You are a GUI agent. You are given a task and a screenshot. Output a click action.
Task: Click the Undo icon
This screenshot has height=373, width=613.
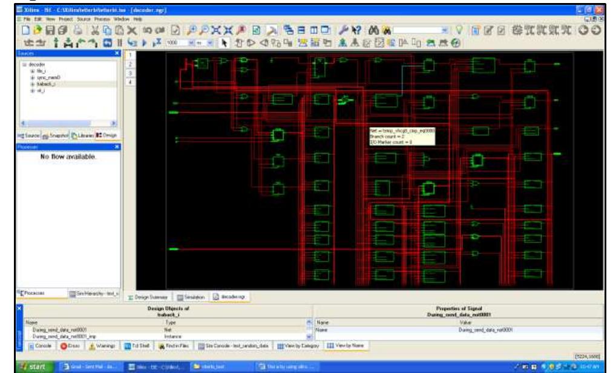pyautogui.click(x=147, y=30)
